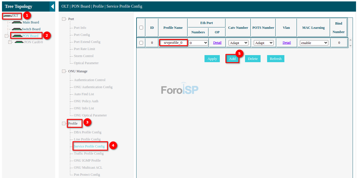
Task: Click the srvprofile_0 profile name field
Action: [173, 43]
